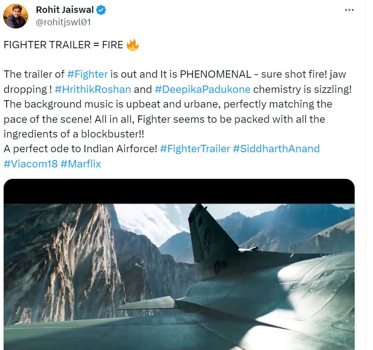Click the fire emoji in the tweet
The width and height of the screenshot is (373, 350).
pos(133,44)
